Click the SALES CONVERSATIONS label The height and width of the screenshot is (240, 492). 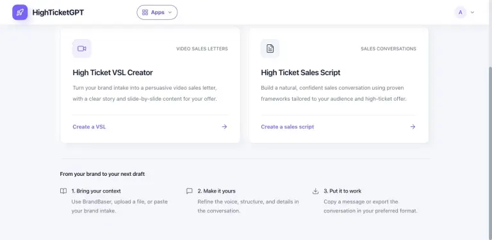(388, 49)
